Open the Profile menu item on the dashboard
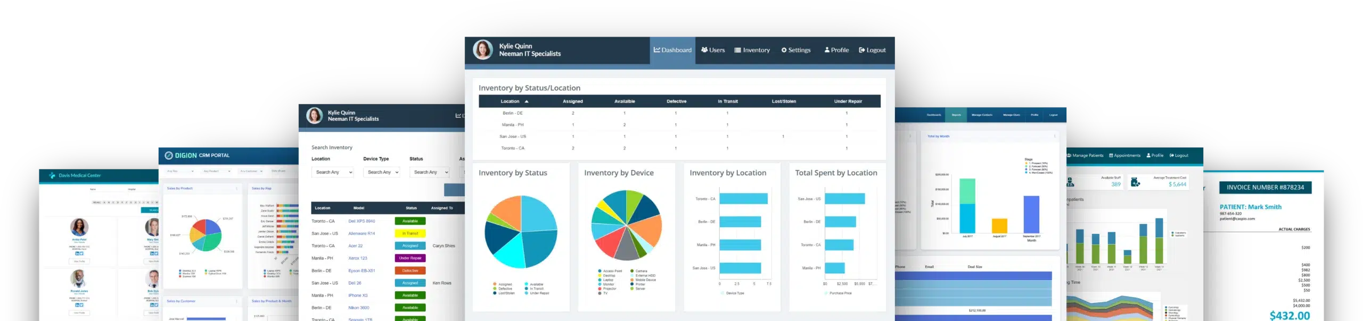 (x=836, y=50)
